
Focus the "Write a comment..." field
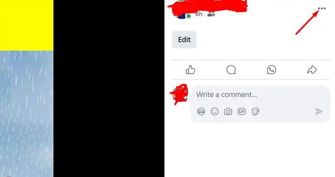point(260,95)
